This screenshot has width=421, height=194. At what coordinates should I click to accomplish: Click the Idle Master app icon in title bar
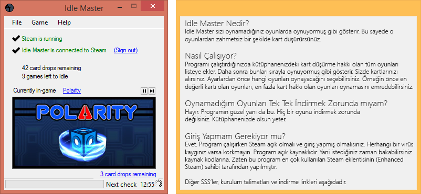[x=9, y=8]
